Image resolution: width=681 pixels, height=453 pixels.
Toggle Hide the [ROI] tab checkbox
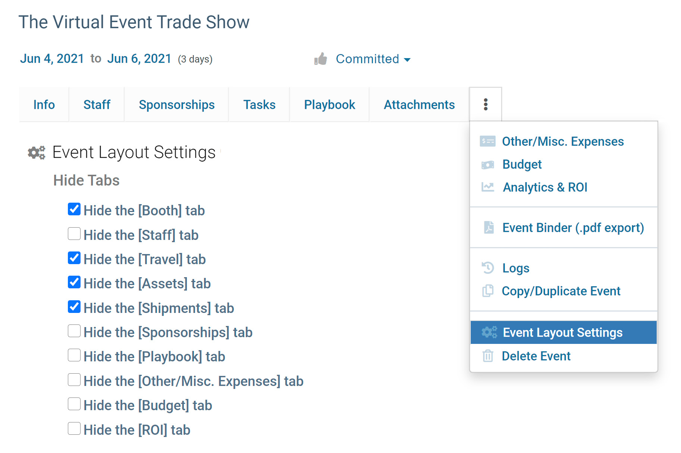74,429
